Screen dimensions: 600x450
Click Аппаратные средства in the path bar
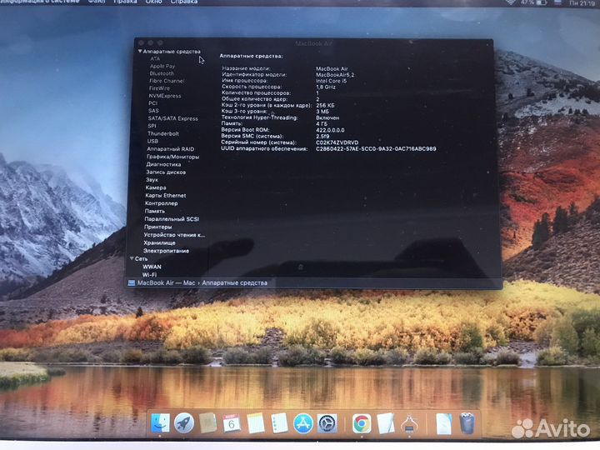(x=234, y=282)
